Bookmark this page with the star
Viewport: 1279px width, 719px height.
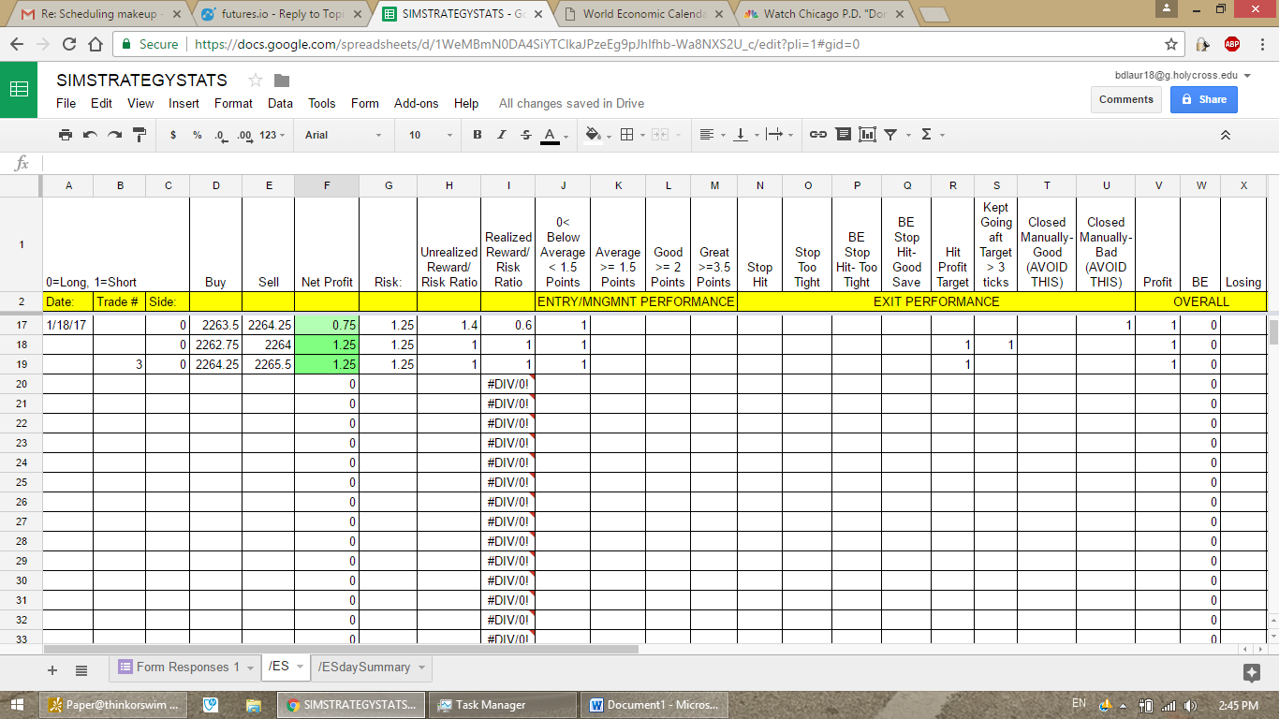[x=1171, y=44]
